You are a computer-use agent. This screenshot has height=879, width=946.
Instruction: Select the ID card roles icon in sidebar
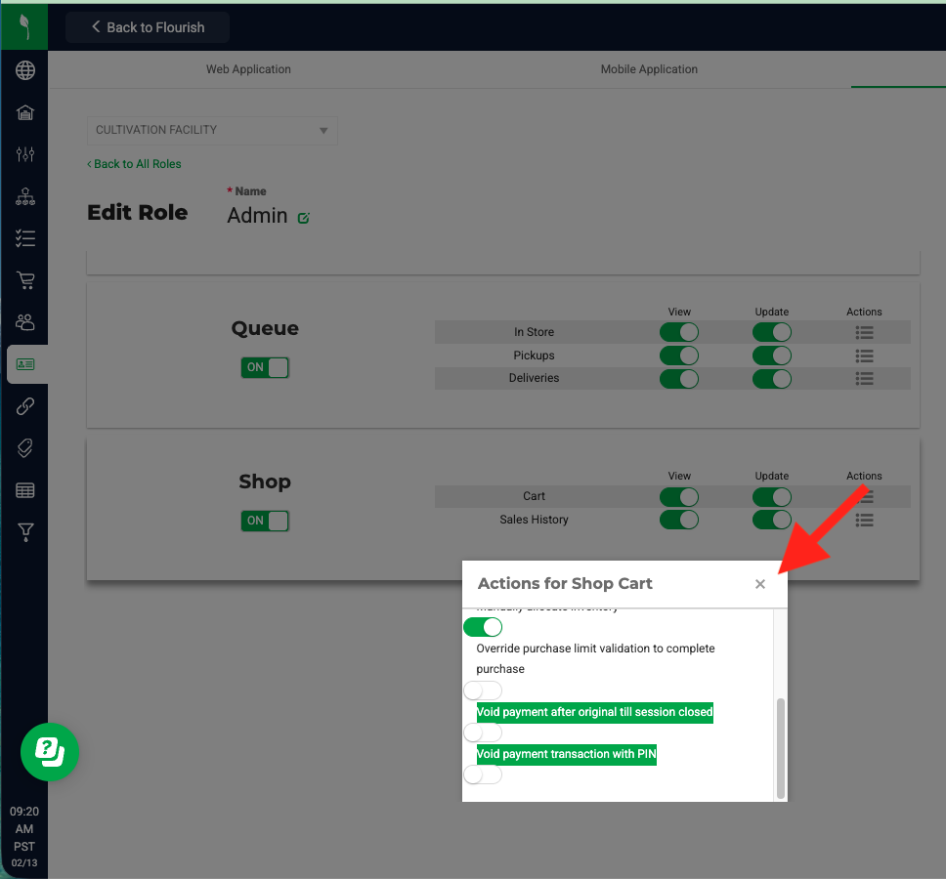[x=24, y=364]
